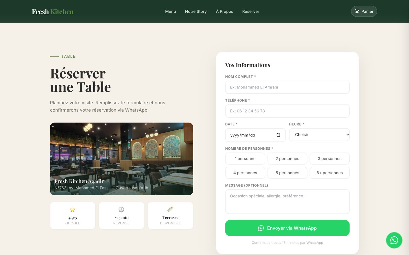409x255 pixels.
Task: Click the star icon on Google rating card
Action: tap(73, 210)
